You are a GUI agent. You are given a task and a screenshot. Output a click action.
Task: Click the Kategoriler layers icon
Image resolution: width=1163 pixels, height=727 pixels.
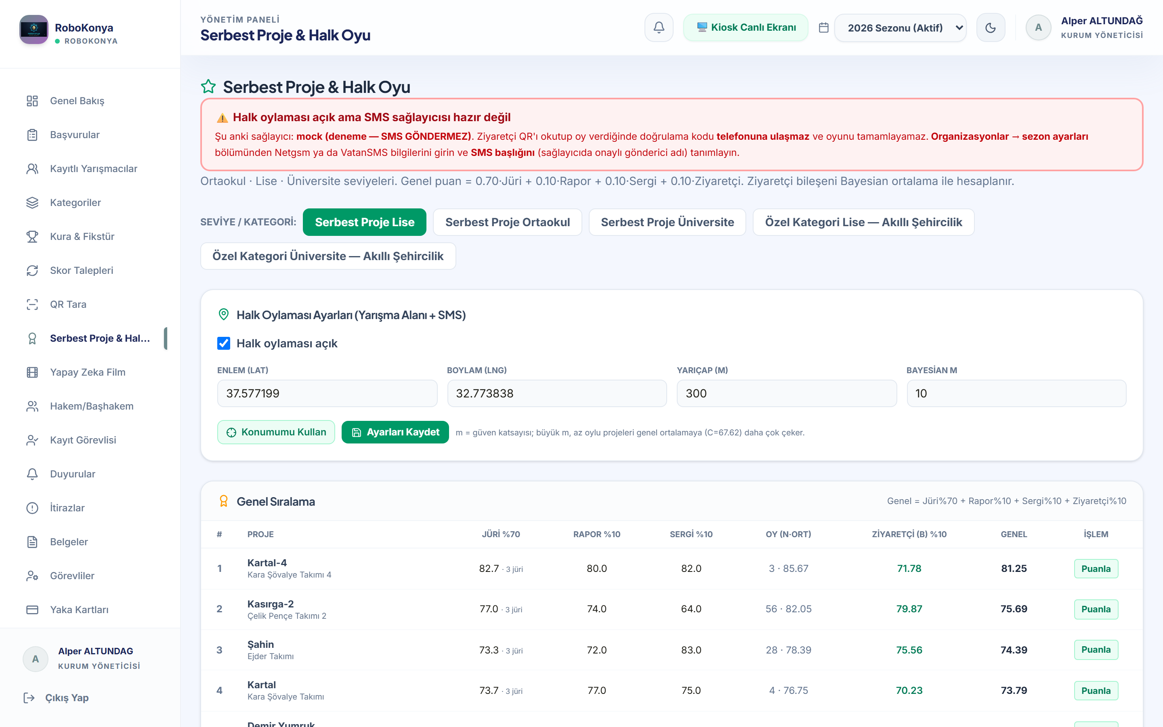[32, 202]
